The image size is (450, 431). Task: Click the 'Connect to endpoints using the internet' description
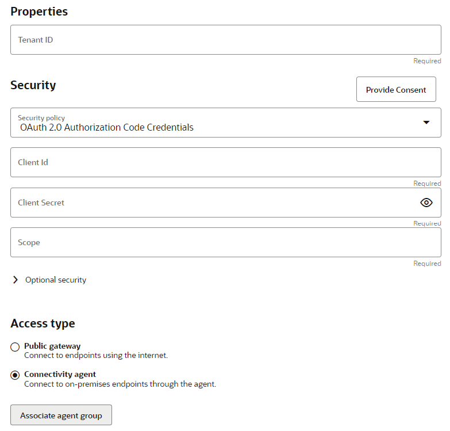(x=96, y=356)
